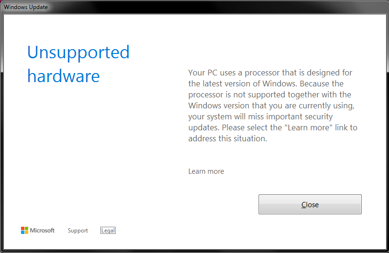Click the Microsoft wordmark text
The image size is (389, 253).
[43, 231]
